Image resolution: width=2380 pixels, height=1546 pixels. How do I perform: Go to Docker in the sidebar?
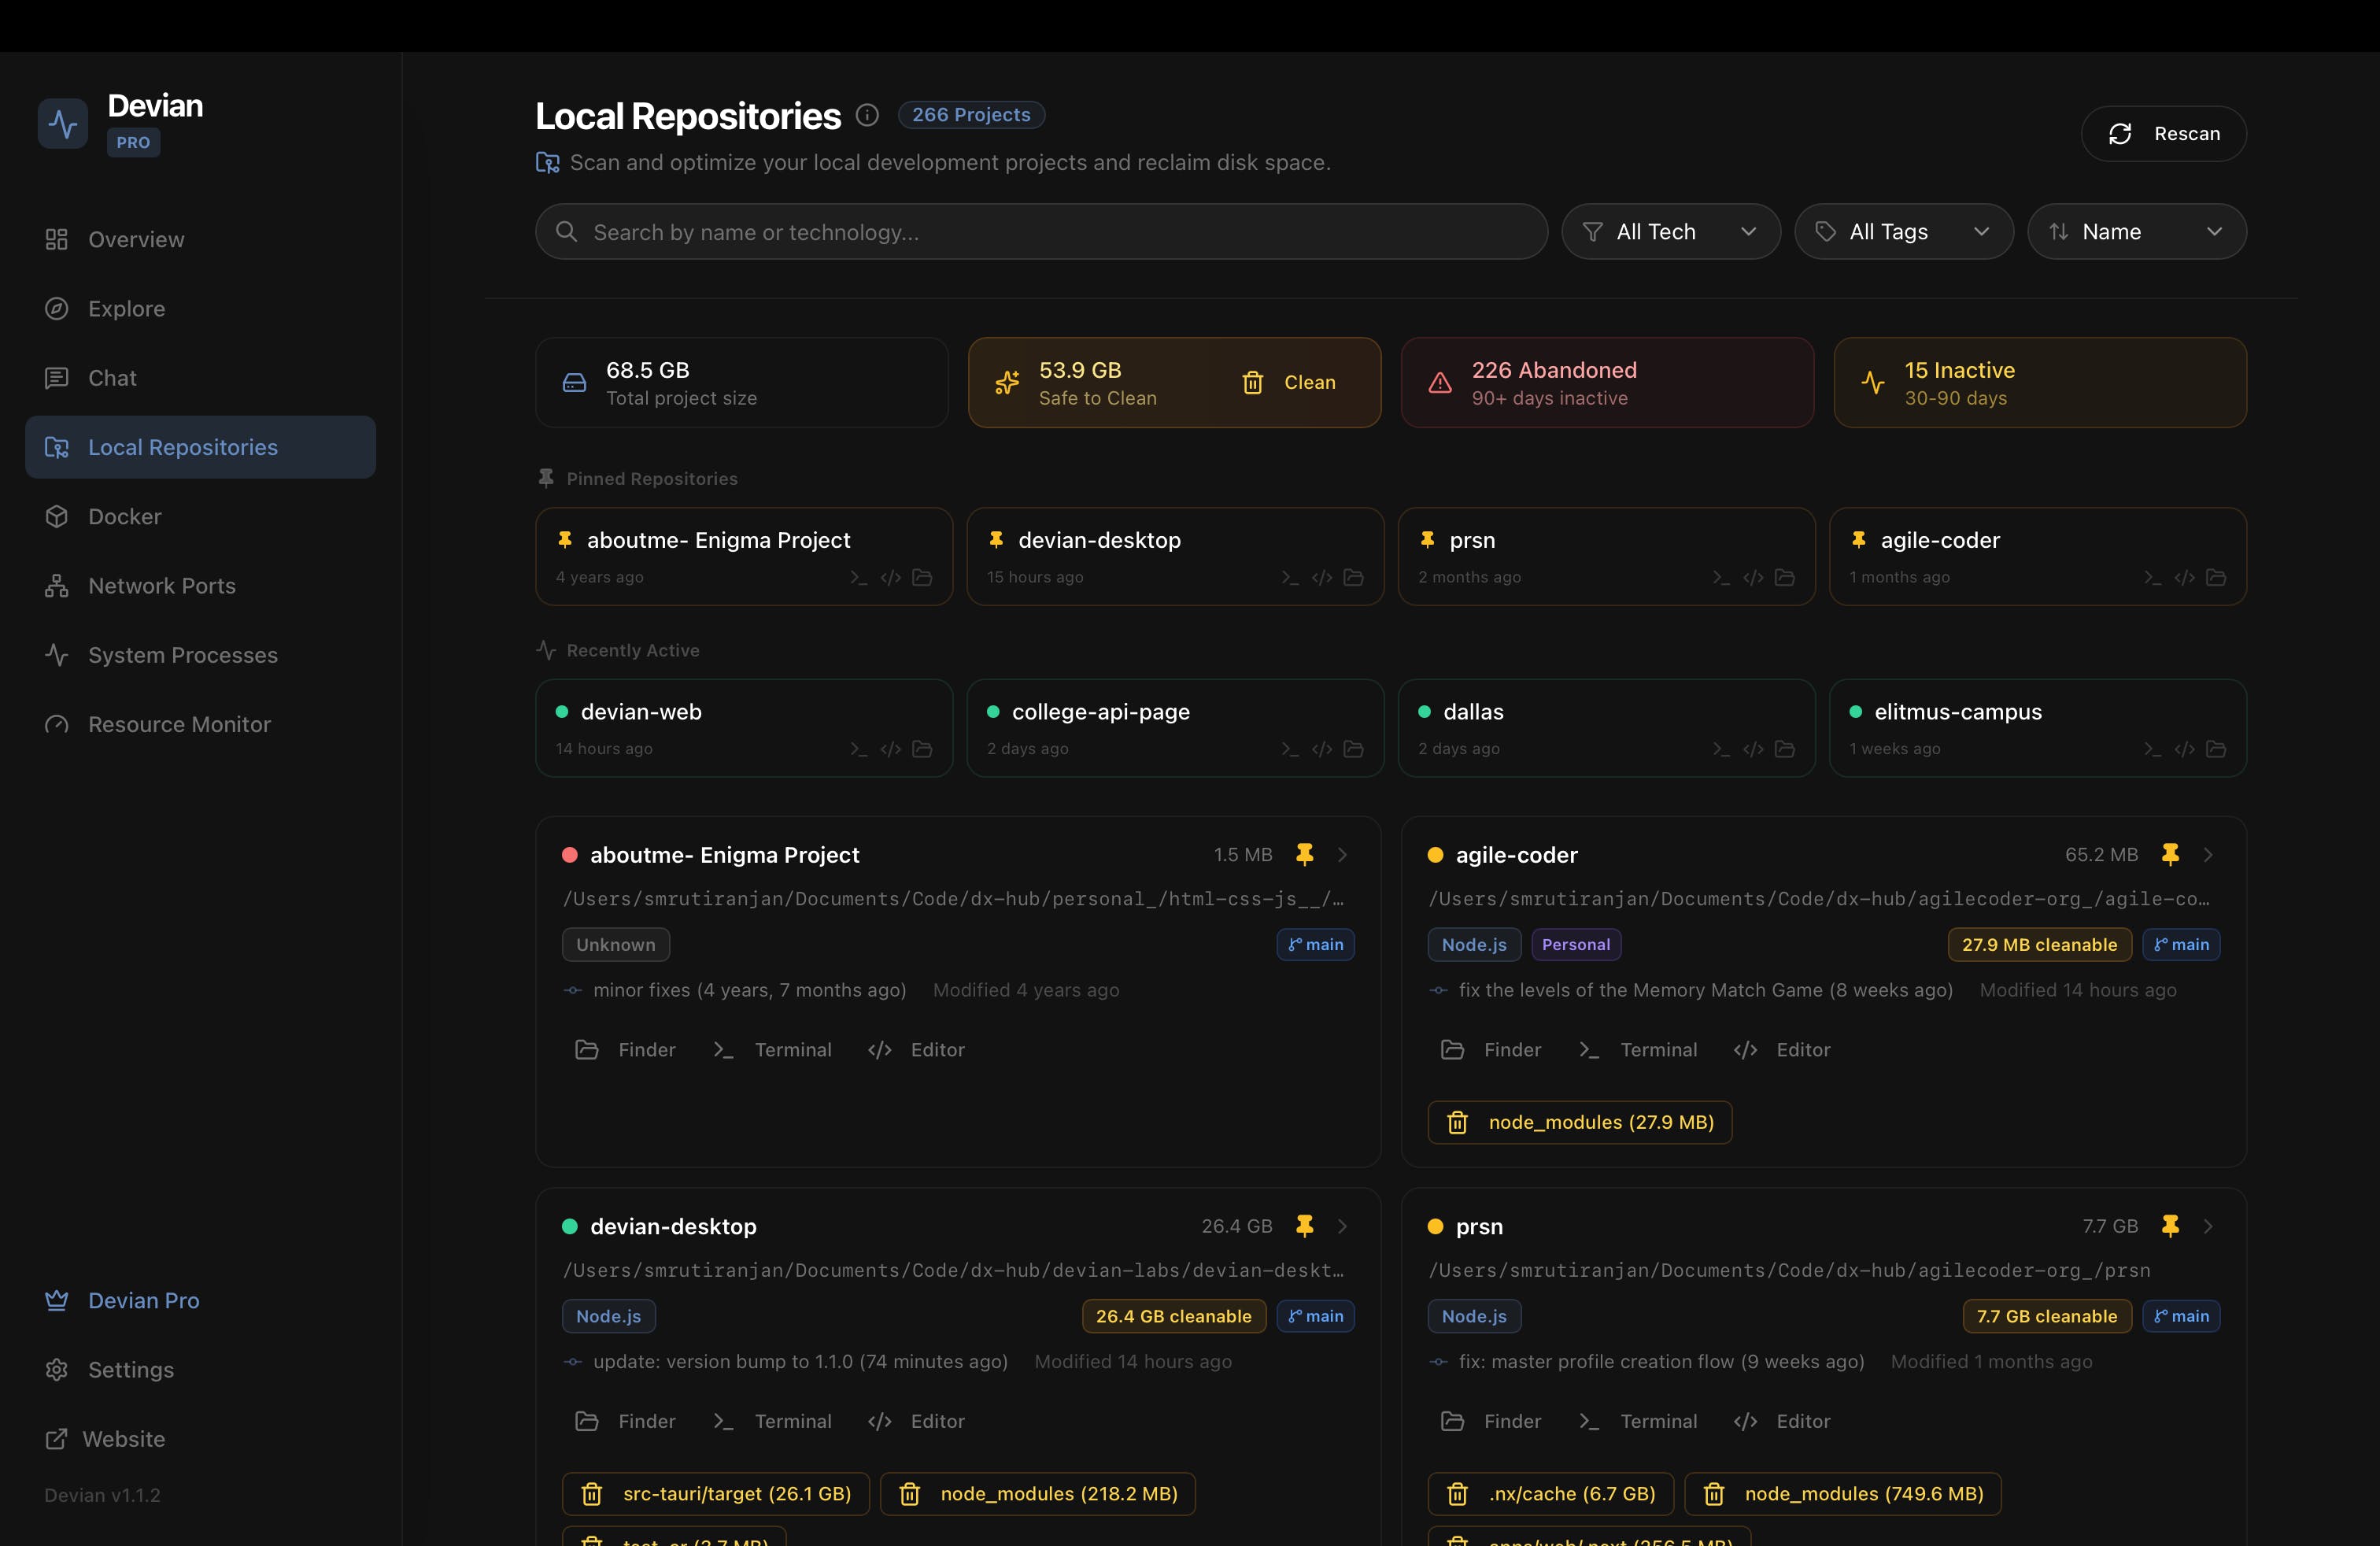pos(124,516)
